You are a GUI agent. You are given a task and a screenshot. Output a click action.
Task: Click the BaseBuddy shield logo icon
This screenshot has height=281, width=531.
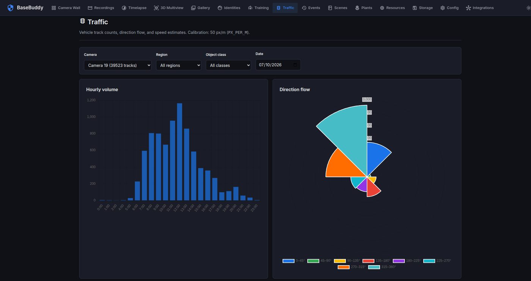[x=10, y=8]
